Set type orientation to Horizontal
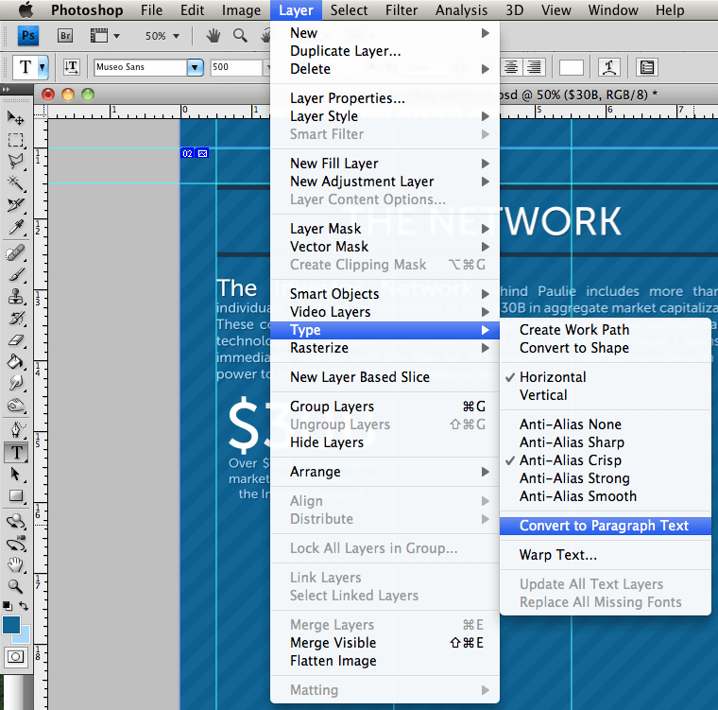Viewport: 718px width, 710px height. [x=553, y=377]
